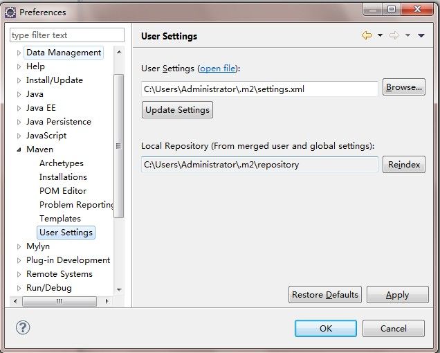440x353 pixels.
Task: Click the Update Settings button
Action: pyautogui.click(x=177, y=110)
